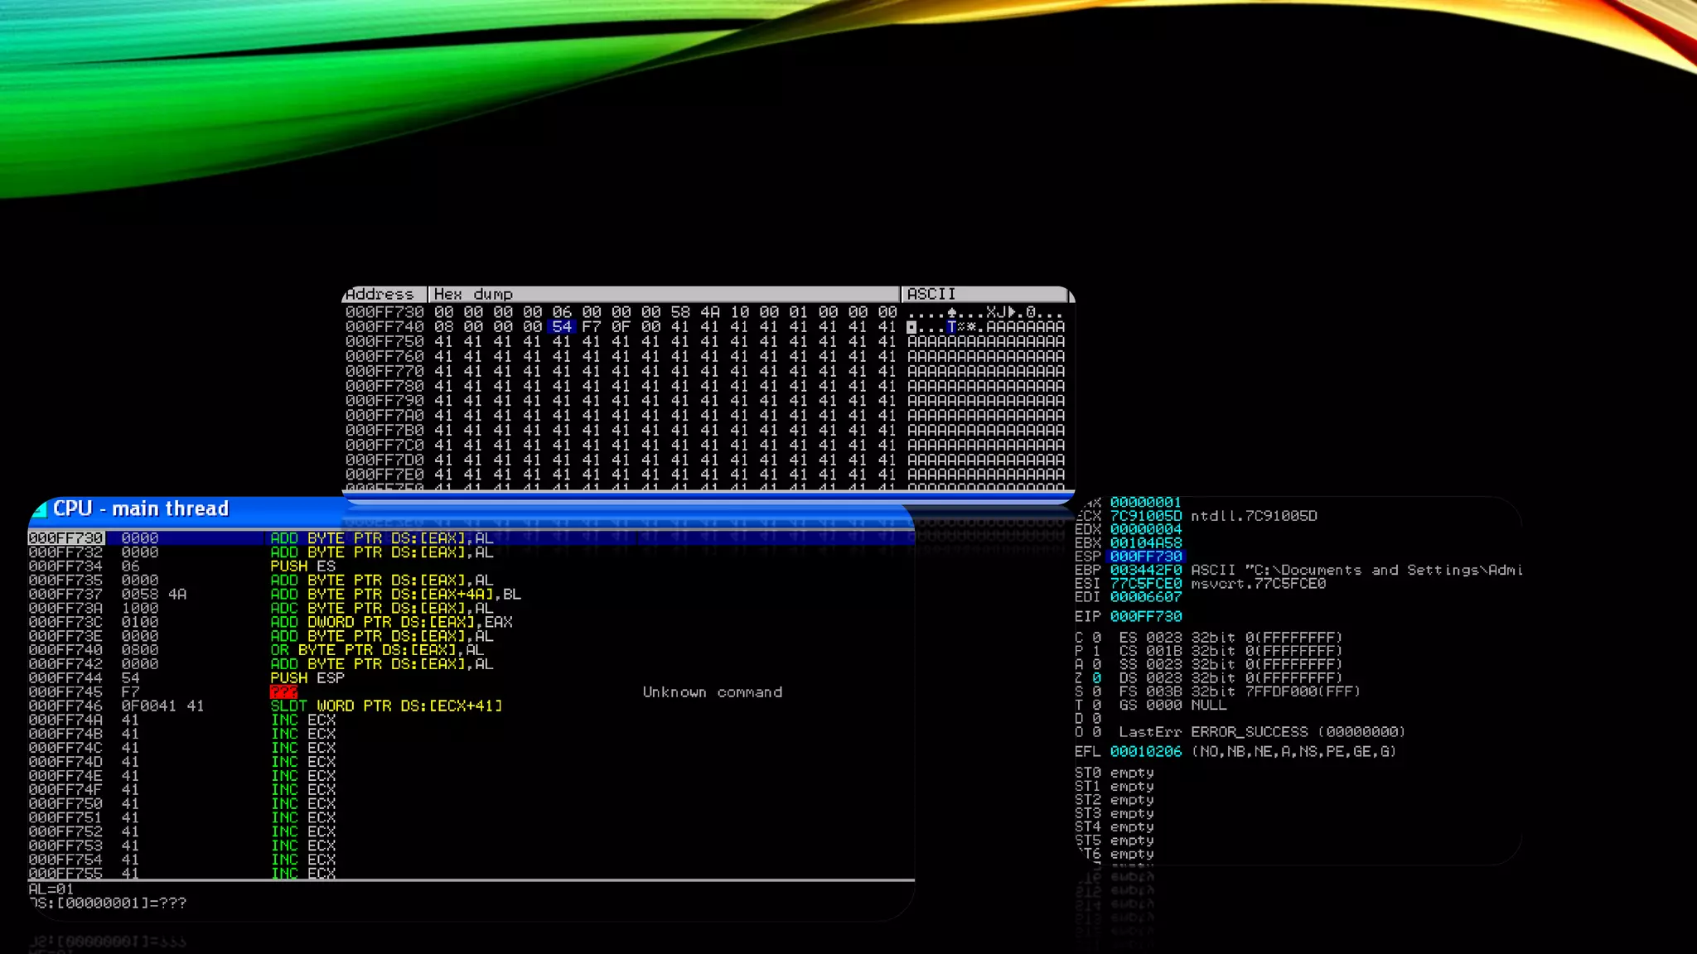Toggle the C carry flag bit
This screenshot has width=1697, height=954.
(1097, 638)
